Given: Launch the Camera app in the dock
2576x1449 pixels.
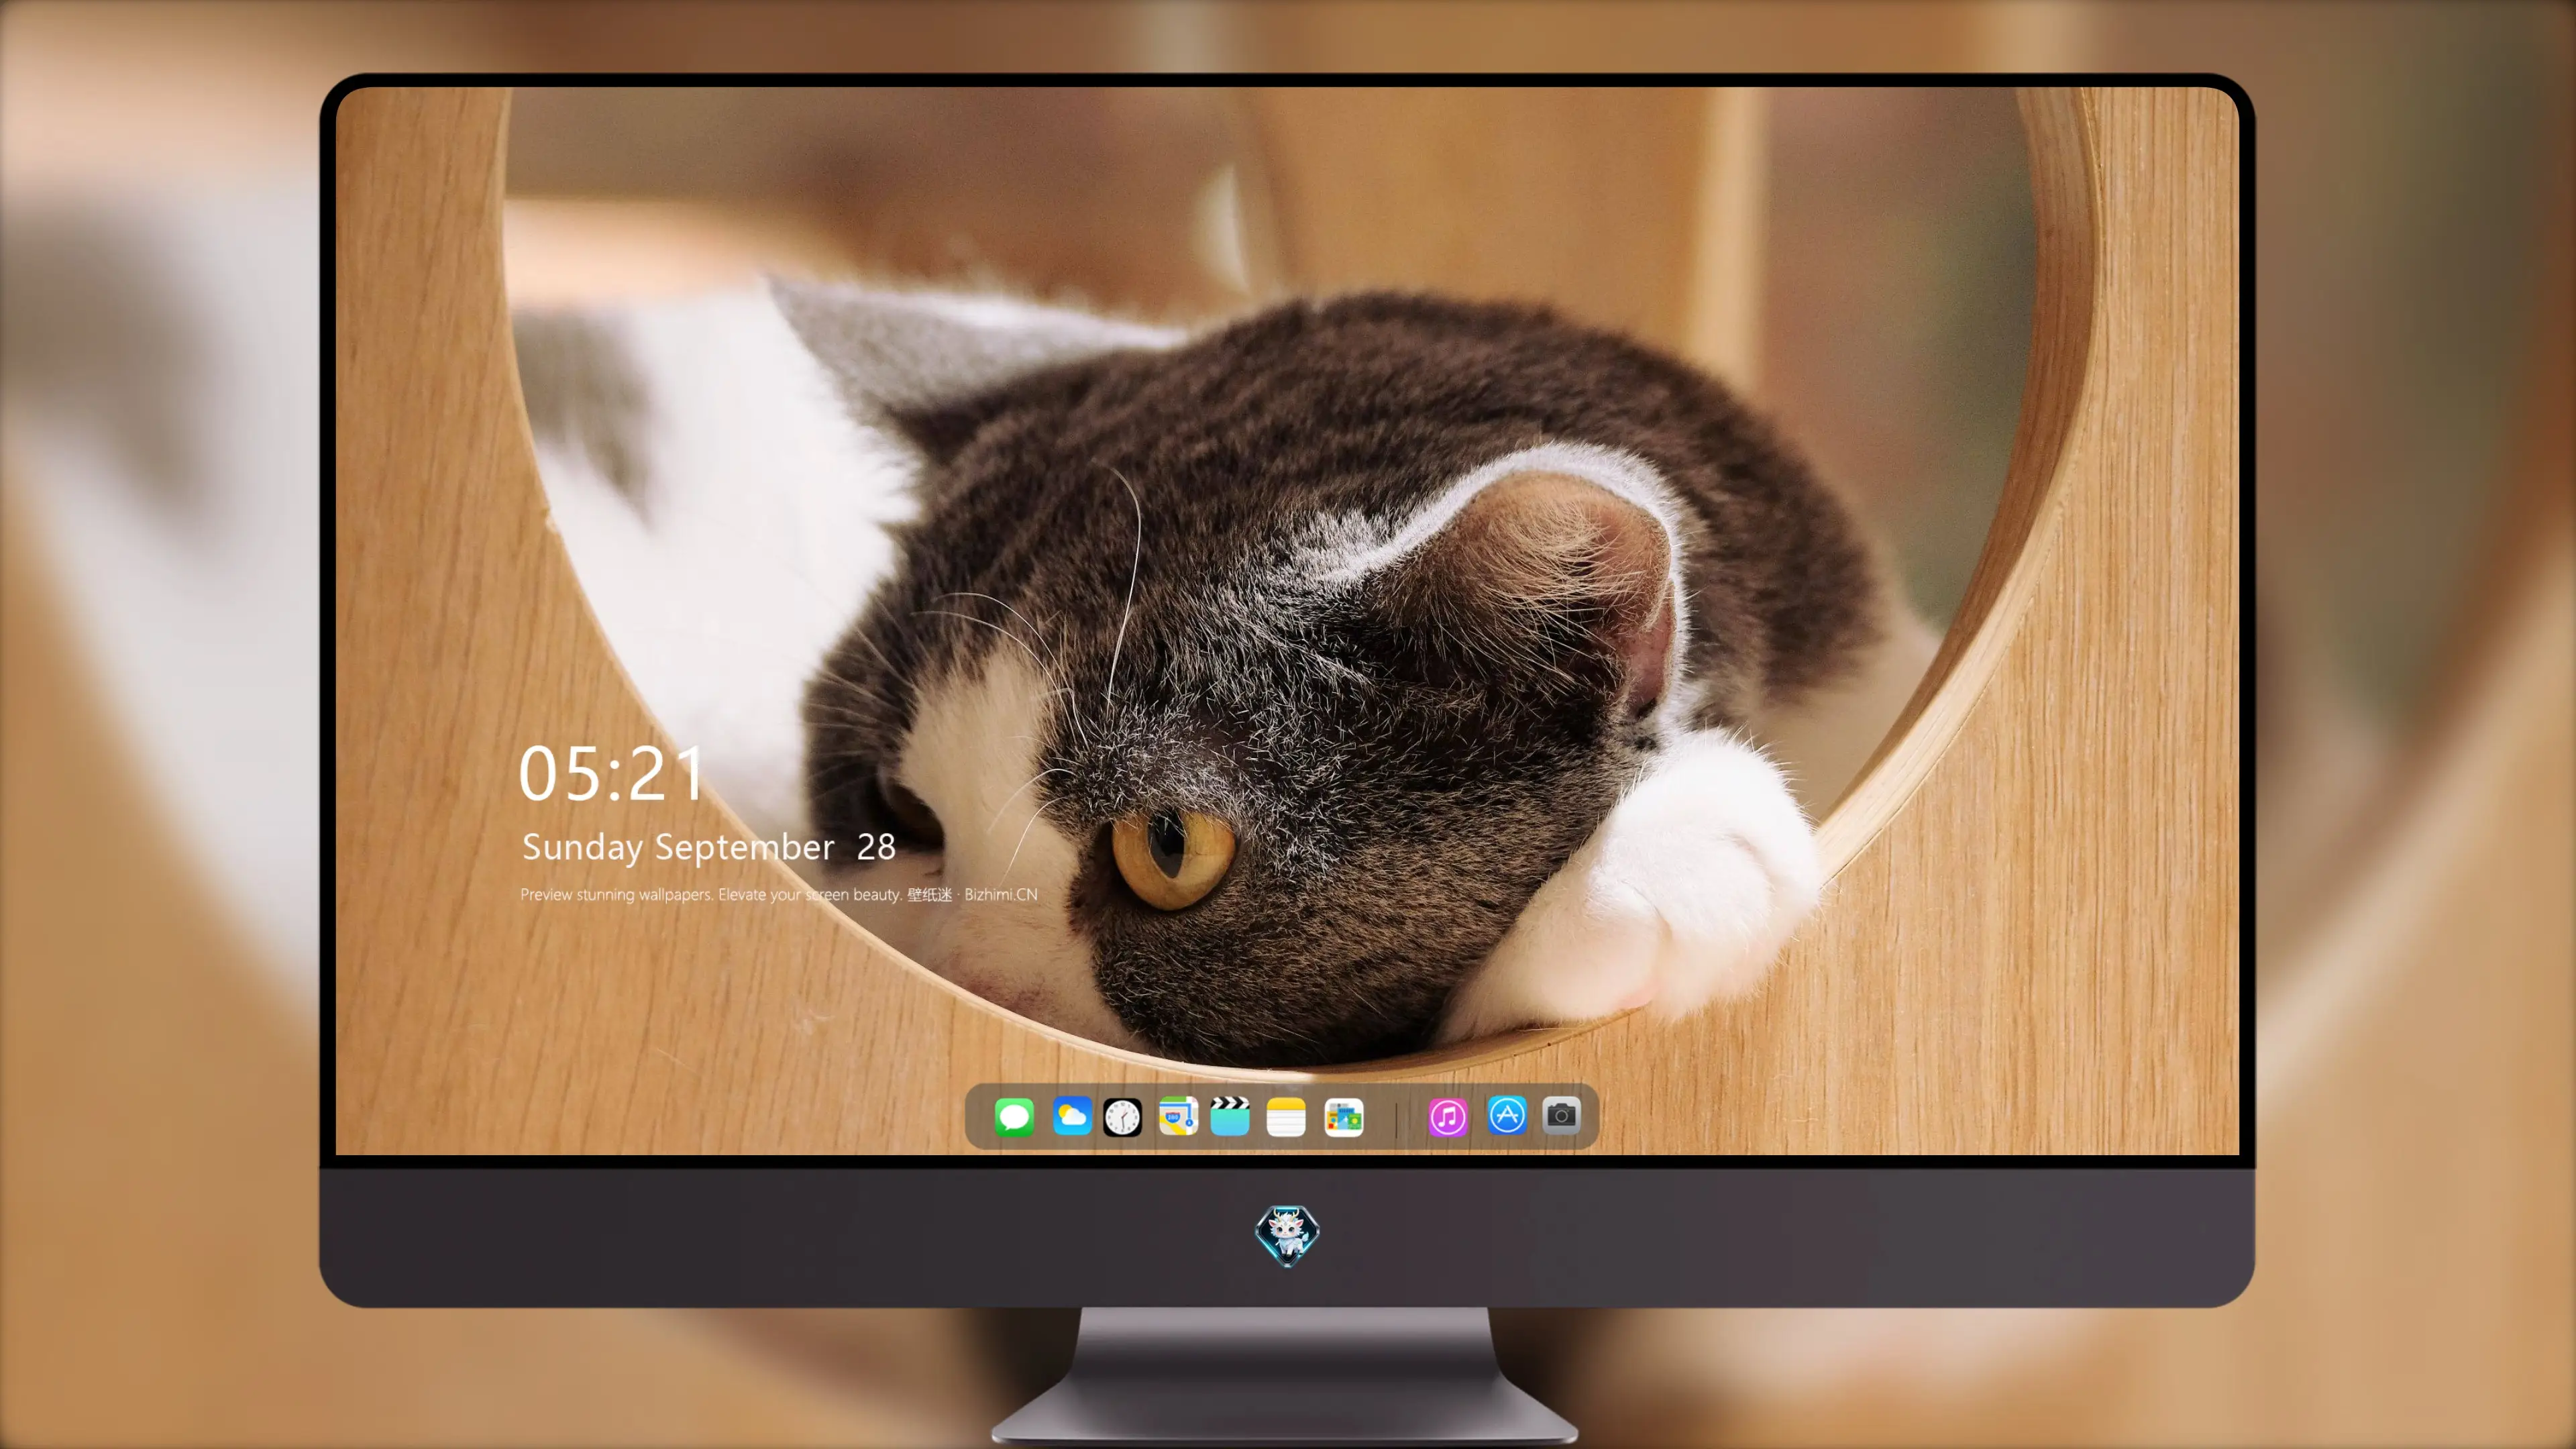Looking at the screenshot, I should tap(1561, 1115).
